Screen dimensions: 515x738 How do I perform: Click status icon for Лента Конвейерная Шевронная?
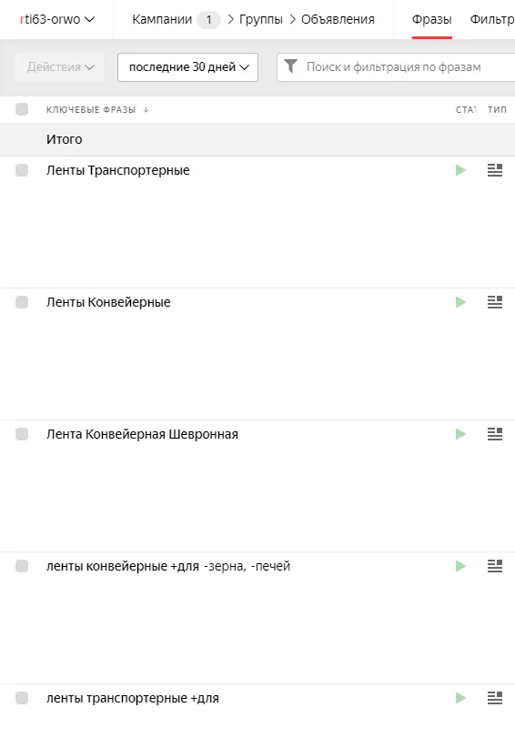[x=461, y=434]
